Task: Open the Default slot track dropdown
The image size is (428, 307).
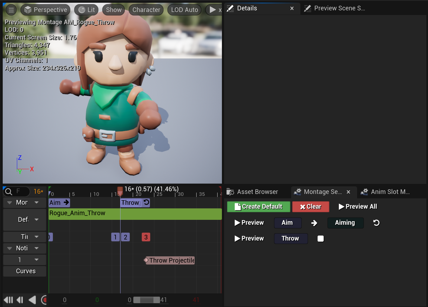Action: point(37,220)
